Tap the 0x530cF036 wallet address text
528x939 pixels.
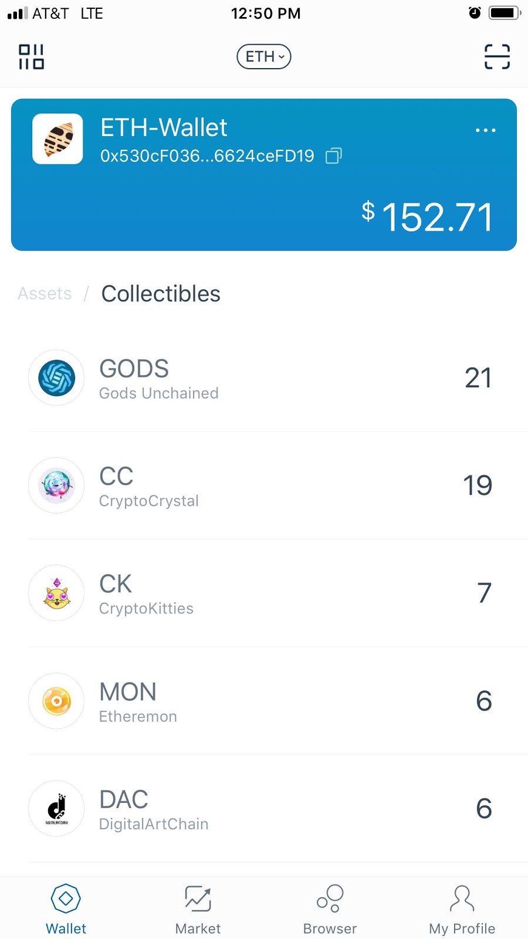(x=207, y=156)
